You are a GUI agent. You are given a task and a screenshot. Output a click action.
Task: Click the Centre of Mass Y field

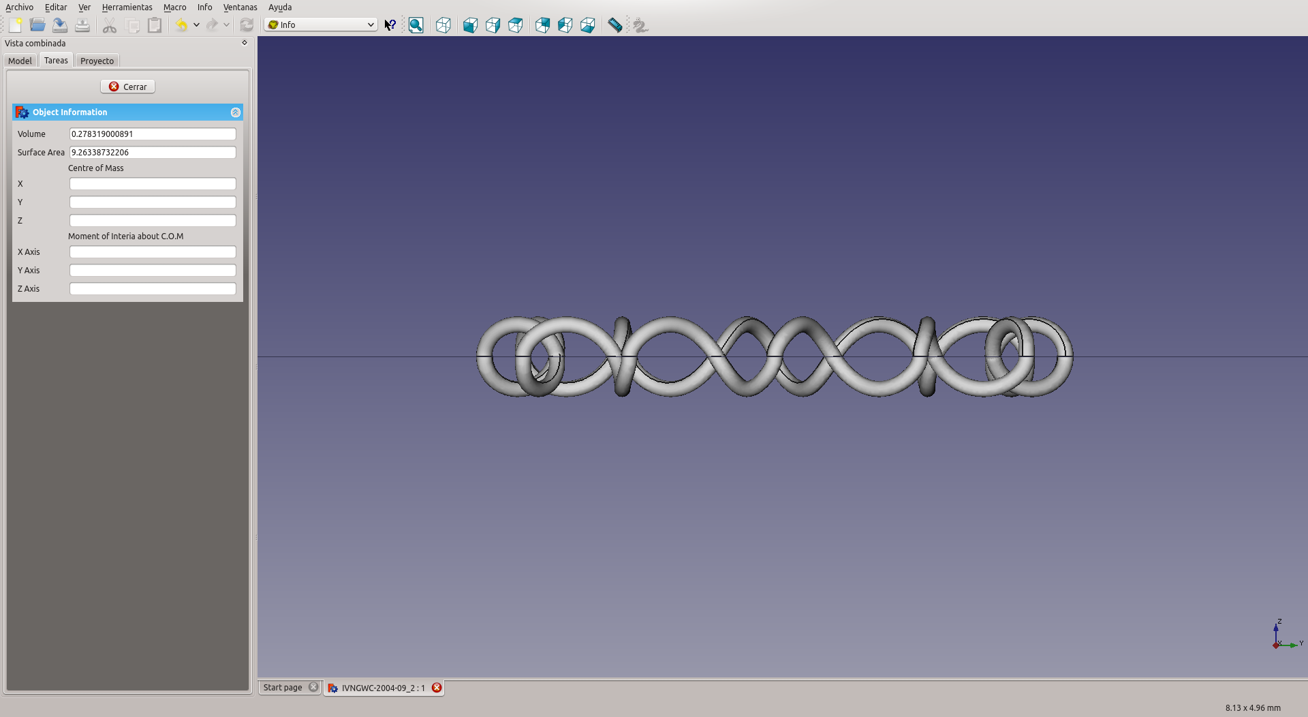(x=153, y=202)
